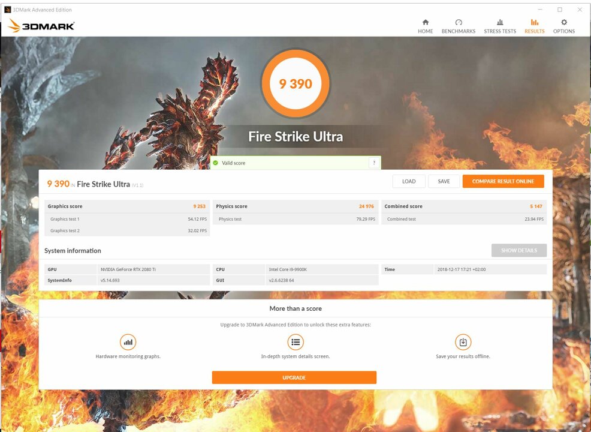Select the Graphics score value 9 253
The width and height of the screenshot is (591, 432).
pos(200,206)
